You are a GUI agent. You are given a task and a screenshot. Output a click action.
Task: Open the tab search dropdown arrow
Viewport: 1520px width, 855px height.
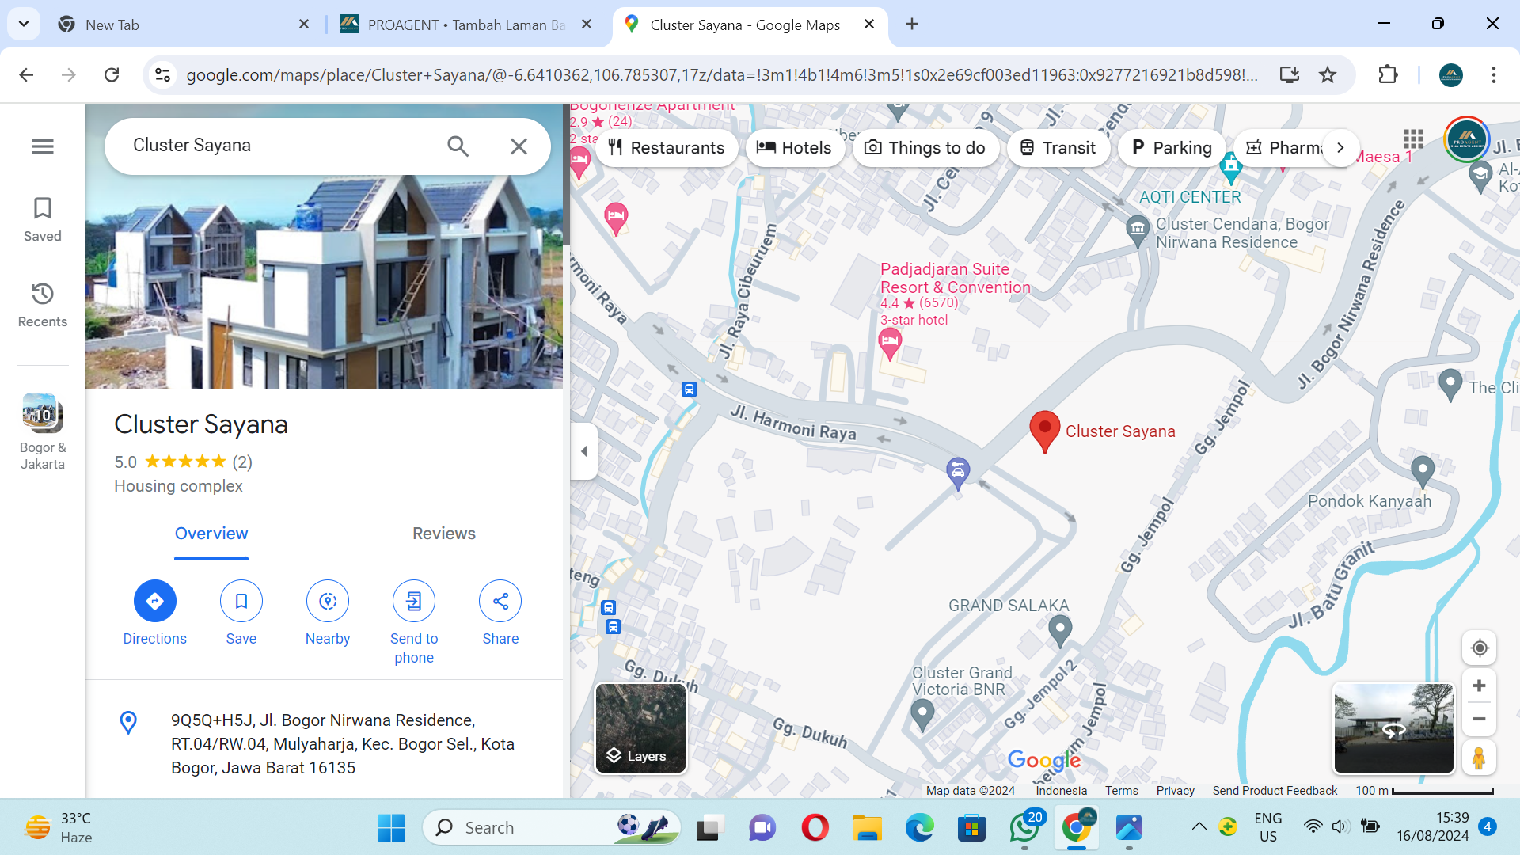coord(24,24)
